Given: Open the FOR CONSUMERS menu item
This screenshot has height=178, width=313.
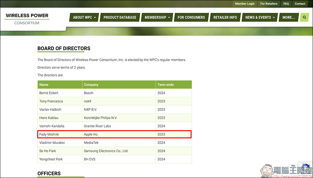Looking at the screenshot, I should tap(191, 17).
